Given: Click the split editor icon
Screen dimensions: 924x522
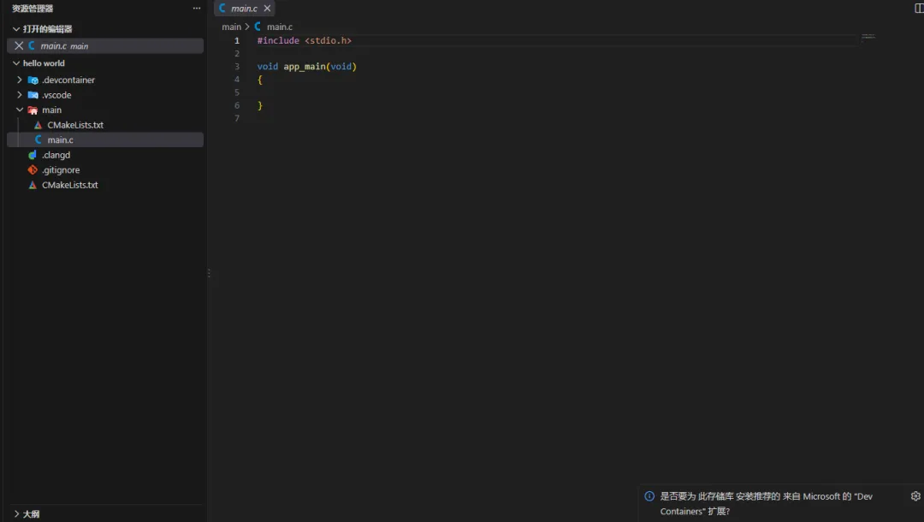Looking at the screenshot, I should [919, 9].
